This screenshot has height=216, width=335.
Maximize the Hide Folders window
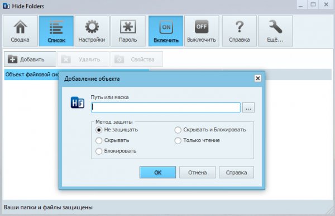click(x=313, y=5)
